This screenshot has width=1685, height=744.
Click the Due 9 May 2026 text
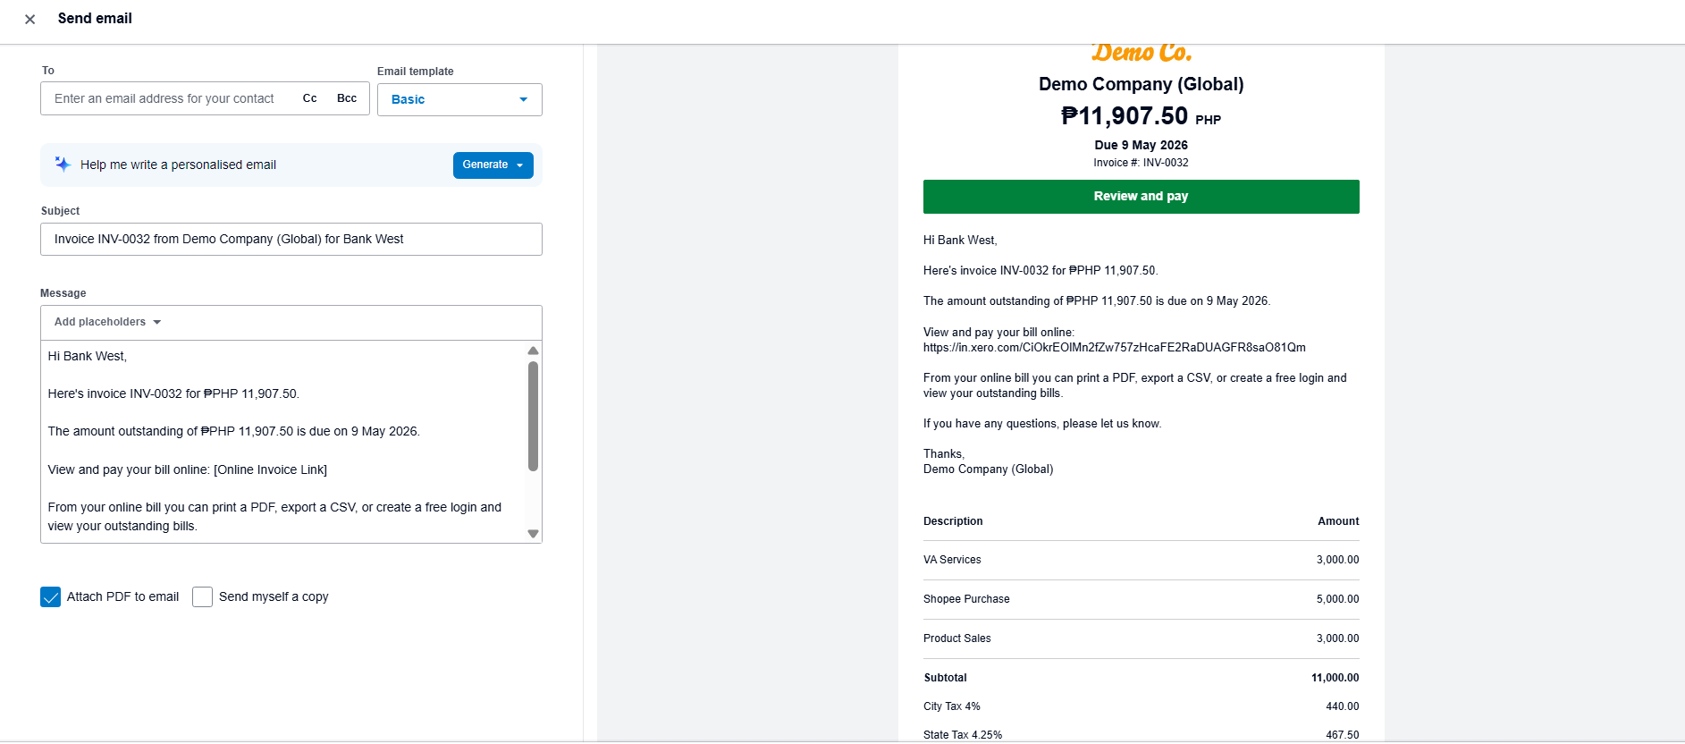click(1141, 145)
